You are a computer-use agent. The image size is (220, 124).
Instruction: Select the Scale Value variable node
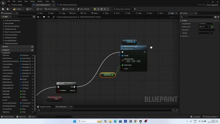(108, 75)
